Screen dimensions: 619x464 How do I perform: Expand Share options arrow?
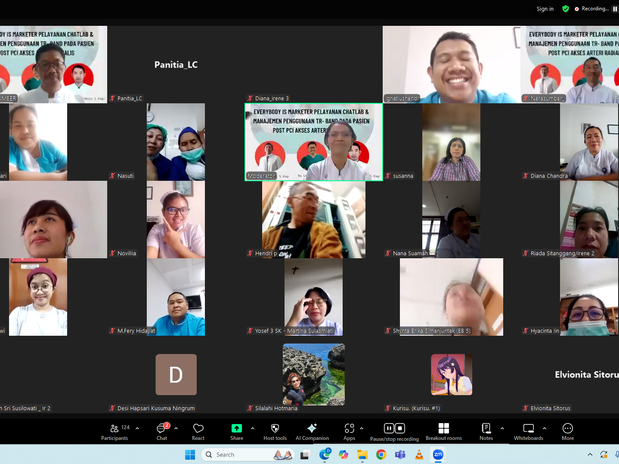(x=253, y=428)
